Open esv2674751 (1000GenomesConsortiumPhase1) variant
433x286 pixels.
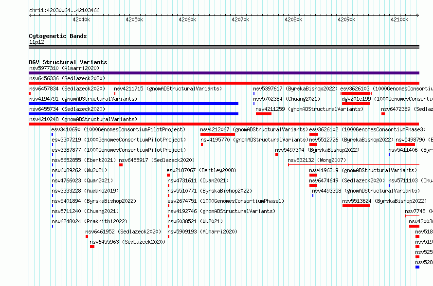pos(226,201)
